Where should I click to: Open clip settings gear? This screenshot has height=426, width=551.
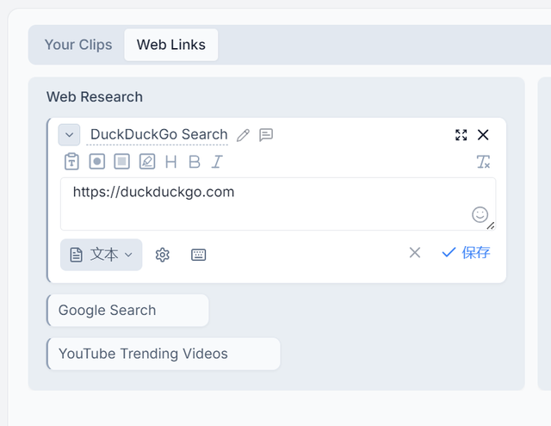coord(163,255)
